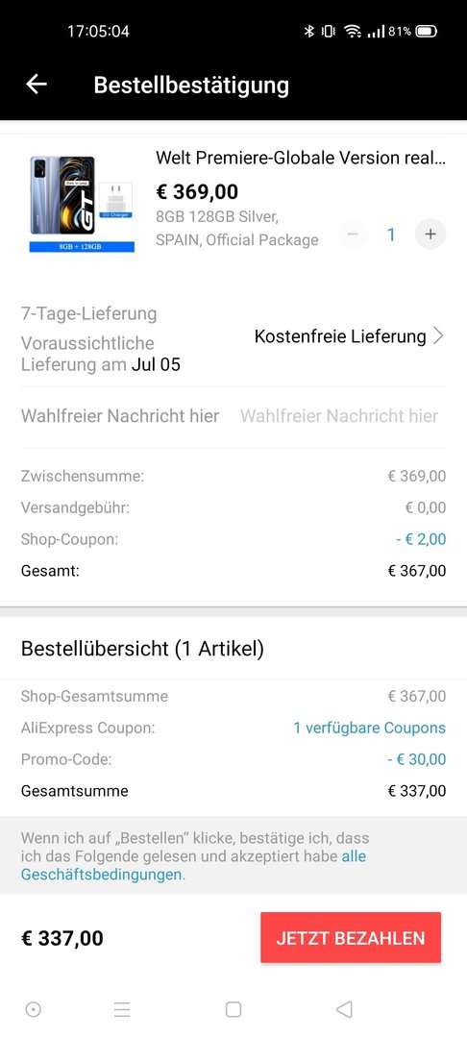
Task: Decrease quantity with the minus button
Action: pos(353,235)
